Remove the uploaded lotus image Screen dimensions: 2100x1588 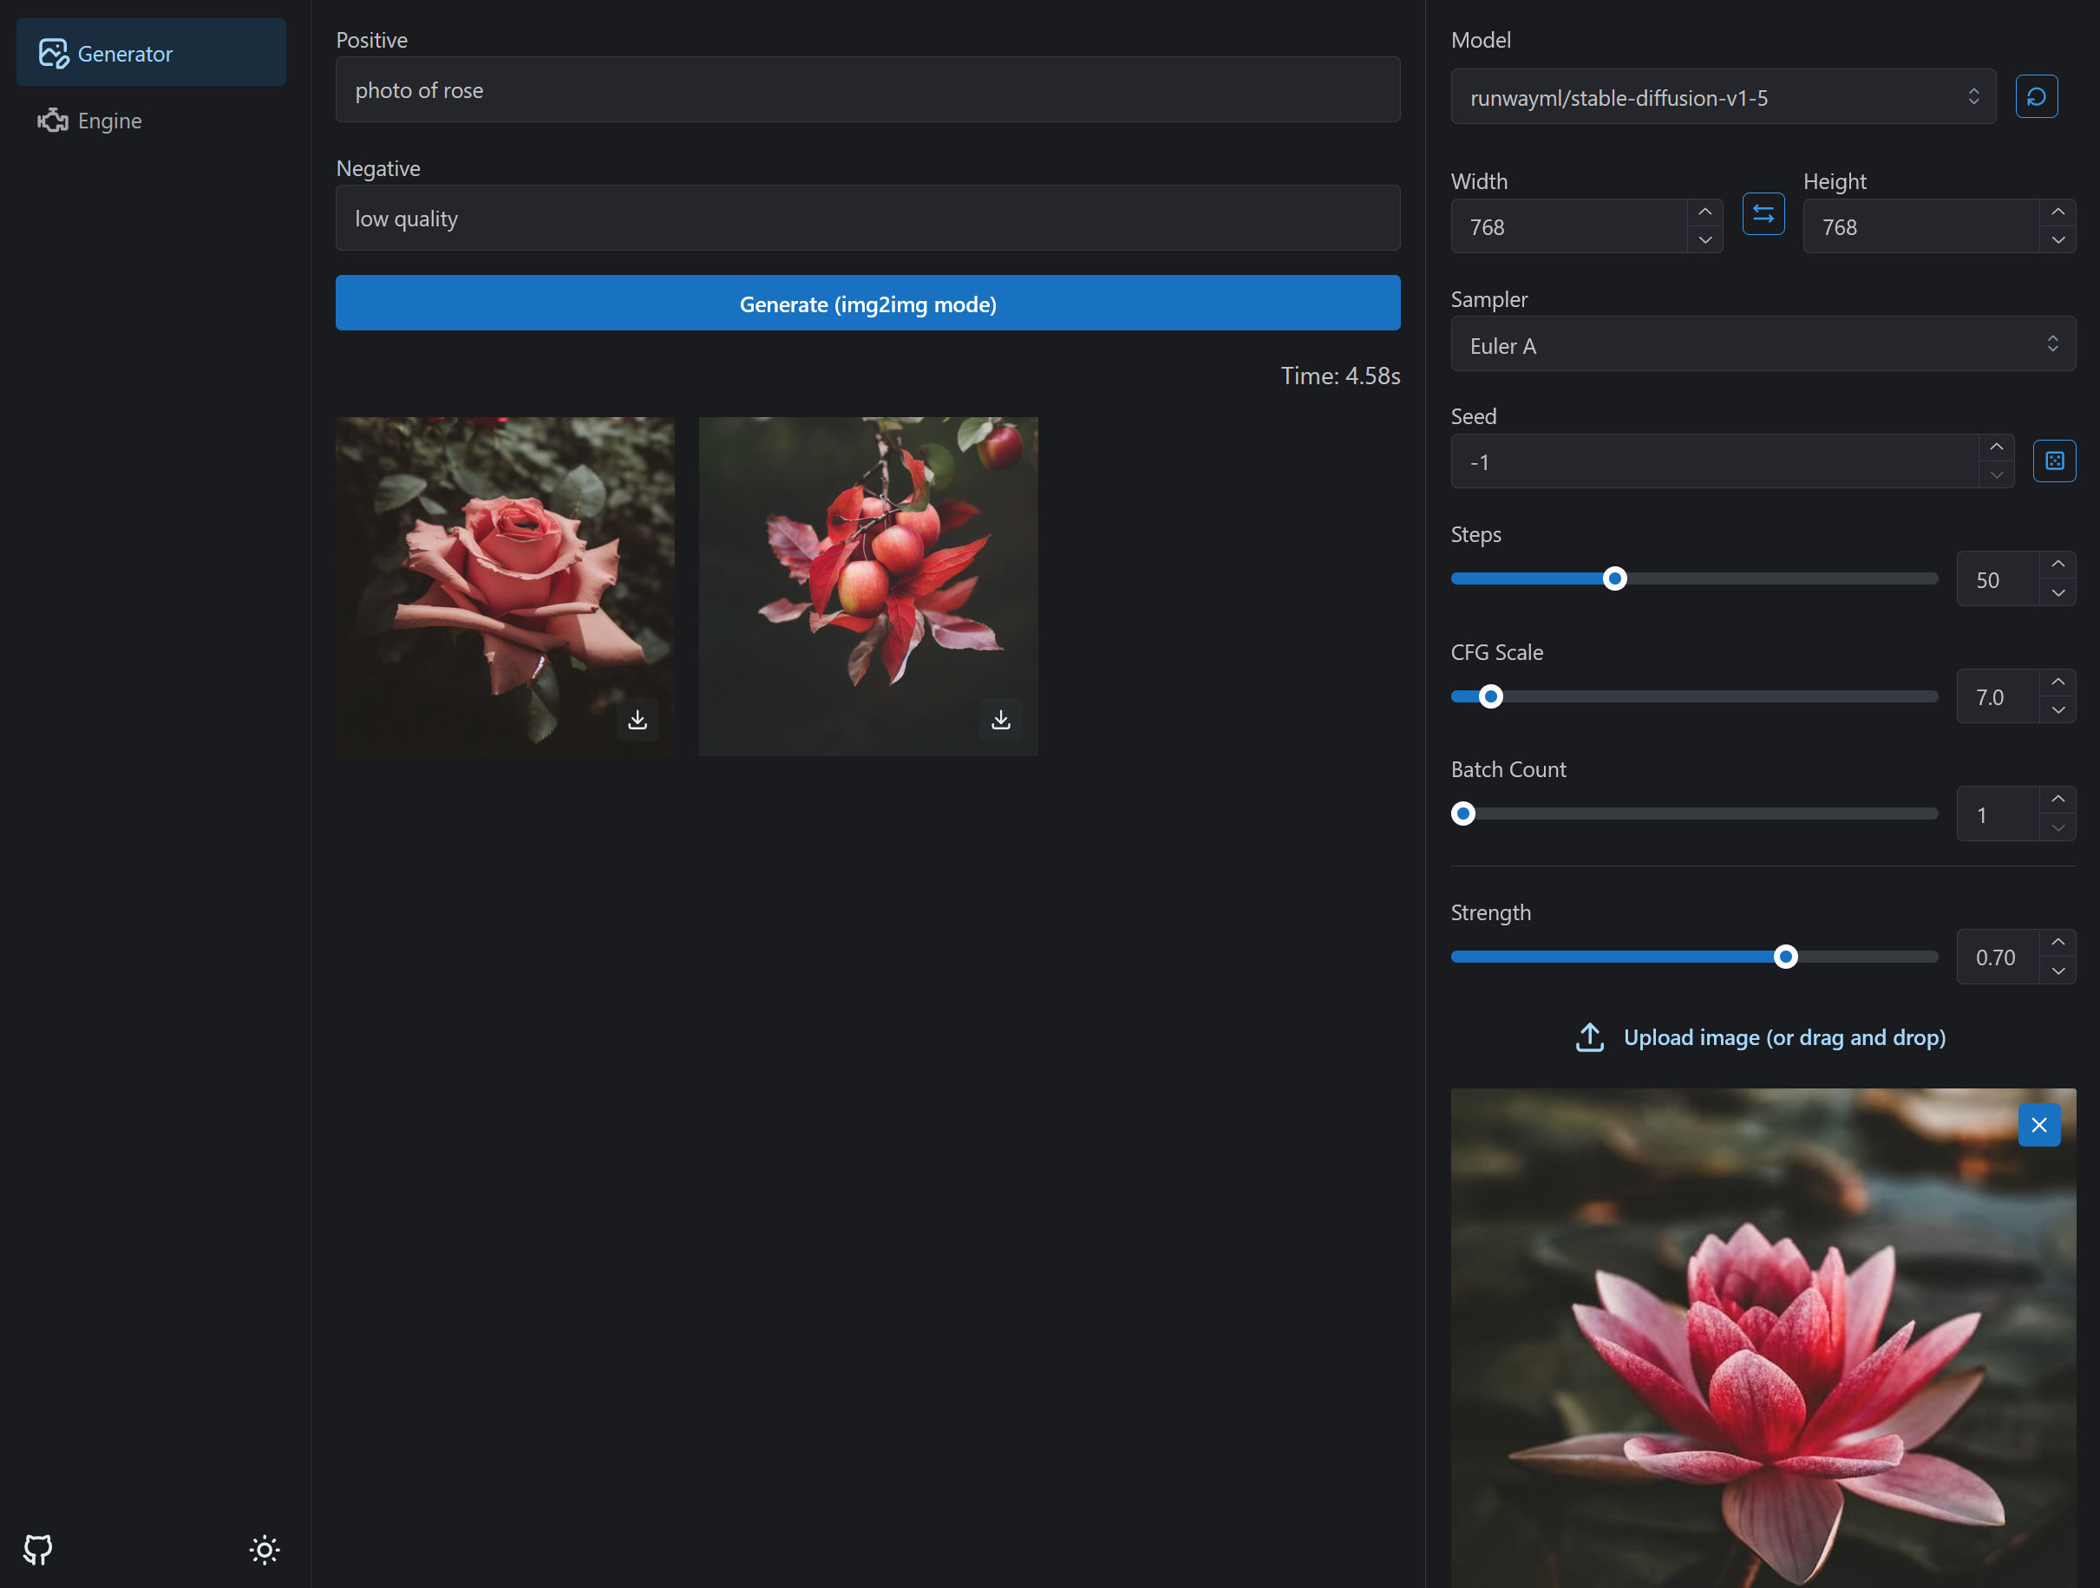click(x=2038, y=1125)
